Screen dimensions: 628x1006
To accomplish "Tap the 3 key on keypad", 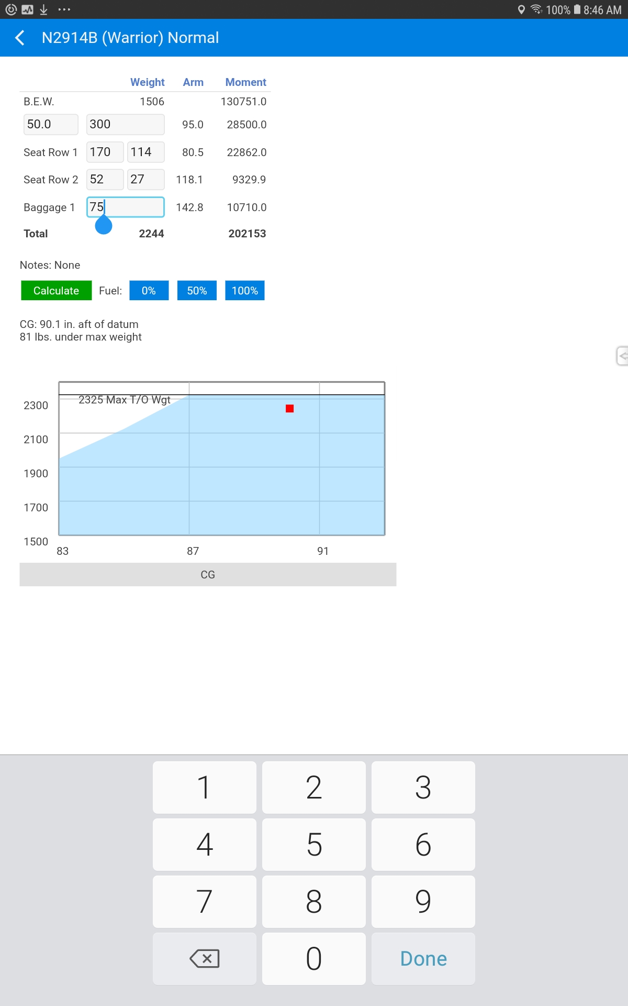I will click(x=423, y=788).
